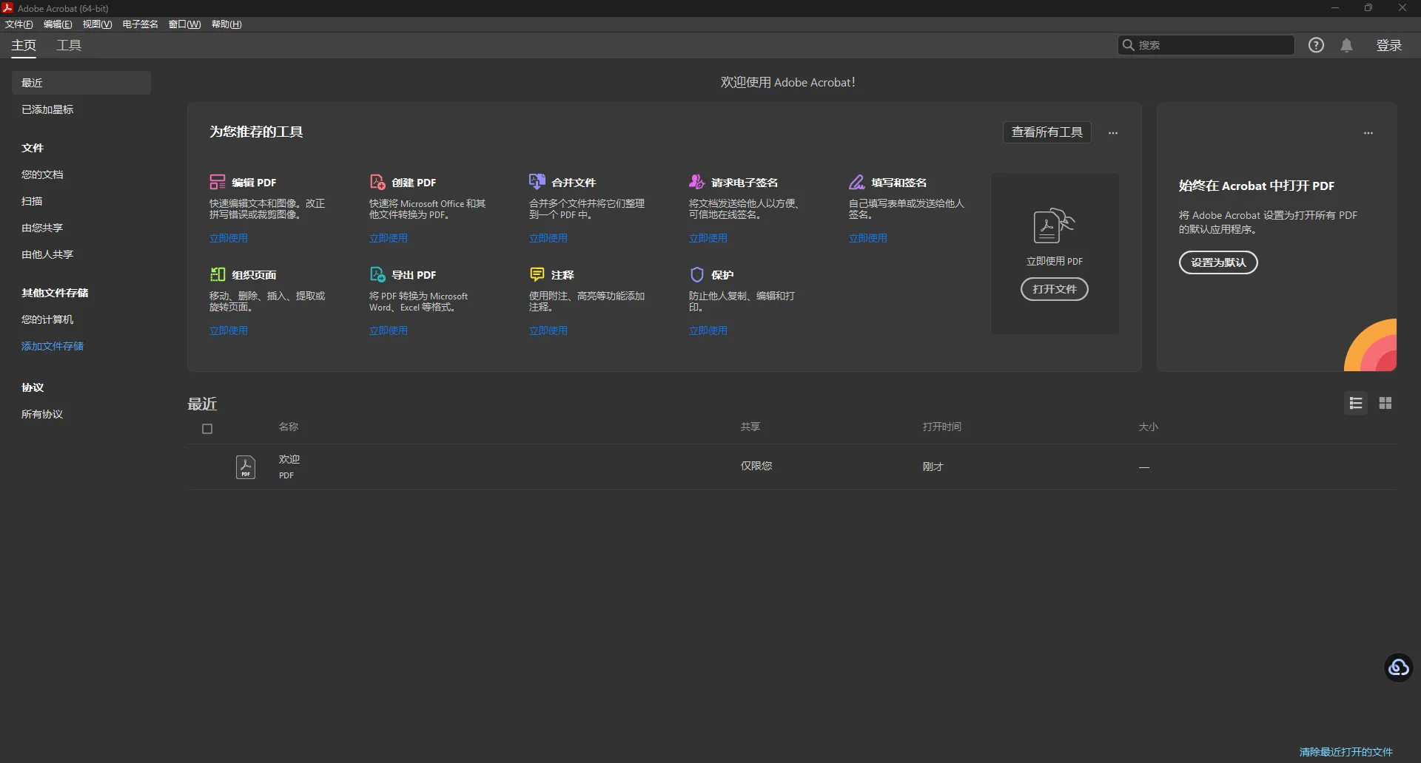The width and height of the screenshot is (1421, 763).
Task: Click the PDF hand icon above 立即使用 PDF
Action: pyautogui.click(x=1054, y=225)
